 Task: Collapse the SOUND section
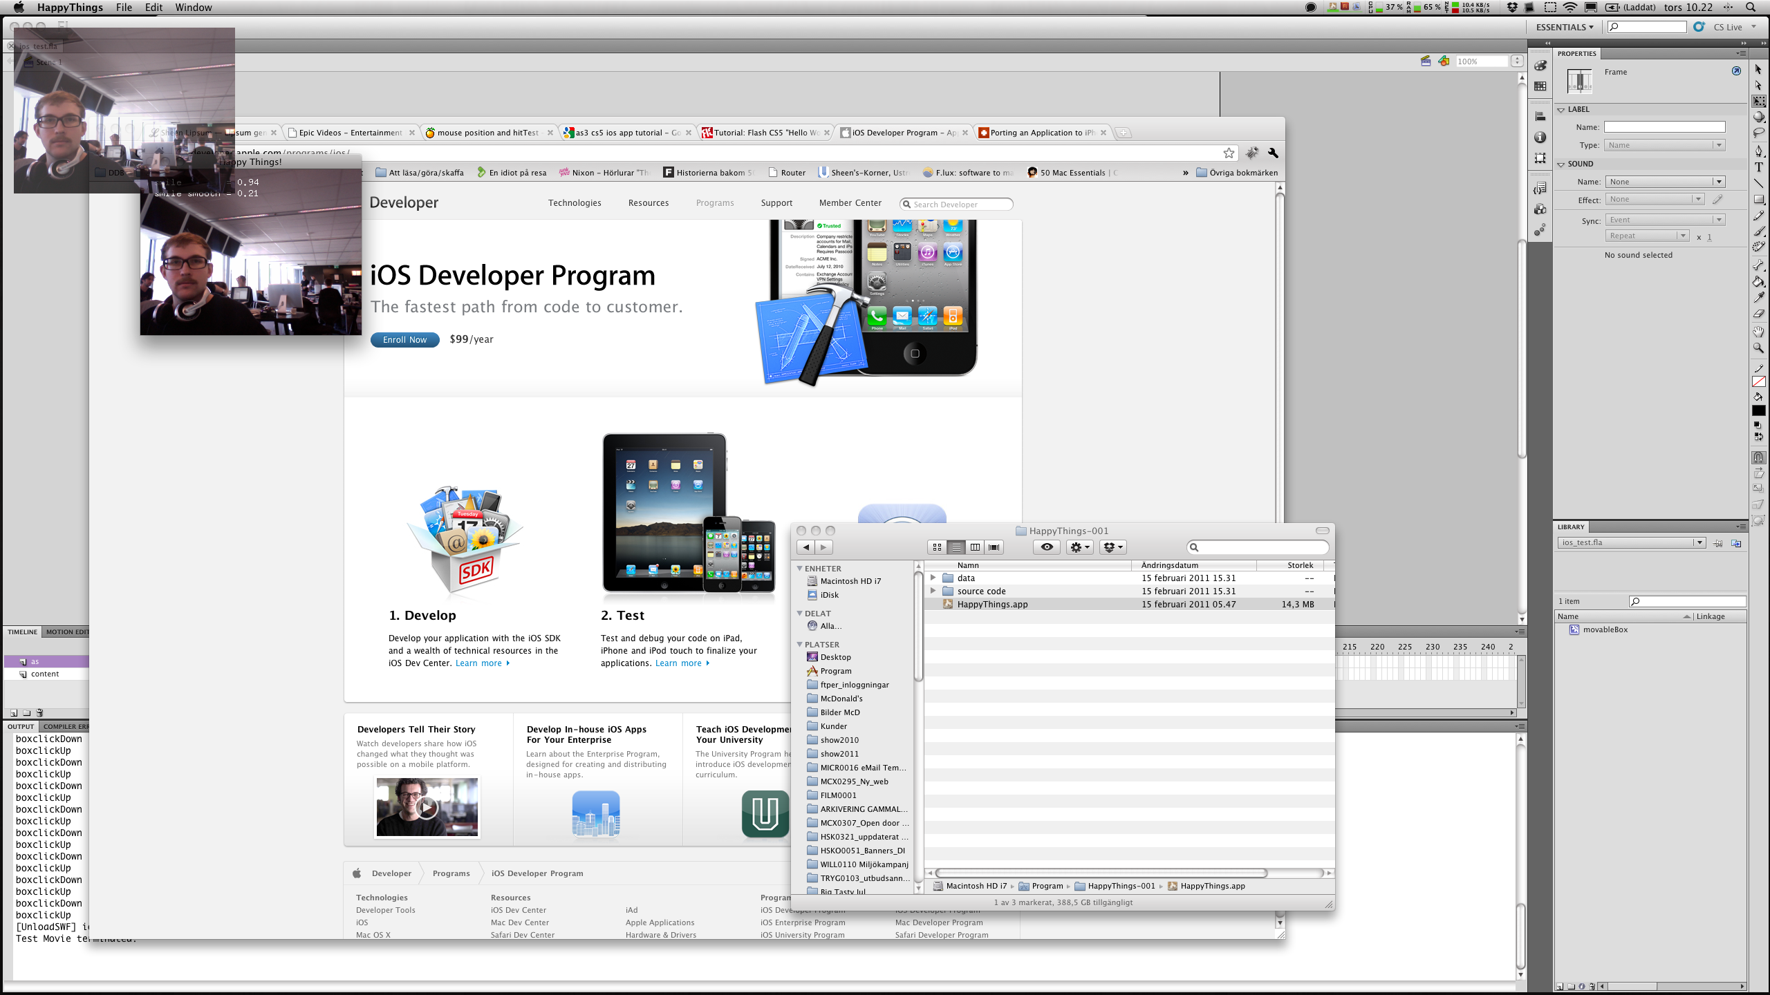[1561, 164]
